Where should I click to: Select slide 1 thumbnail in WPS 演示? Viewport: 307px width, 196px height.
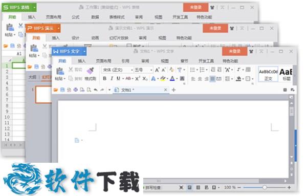tap(43, 94)
